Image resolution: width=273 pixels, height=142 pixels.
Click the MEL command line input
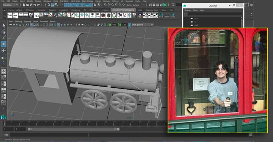pos(49,135)
